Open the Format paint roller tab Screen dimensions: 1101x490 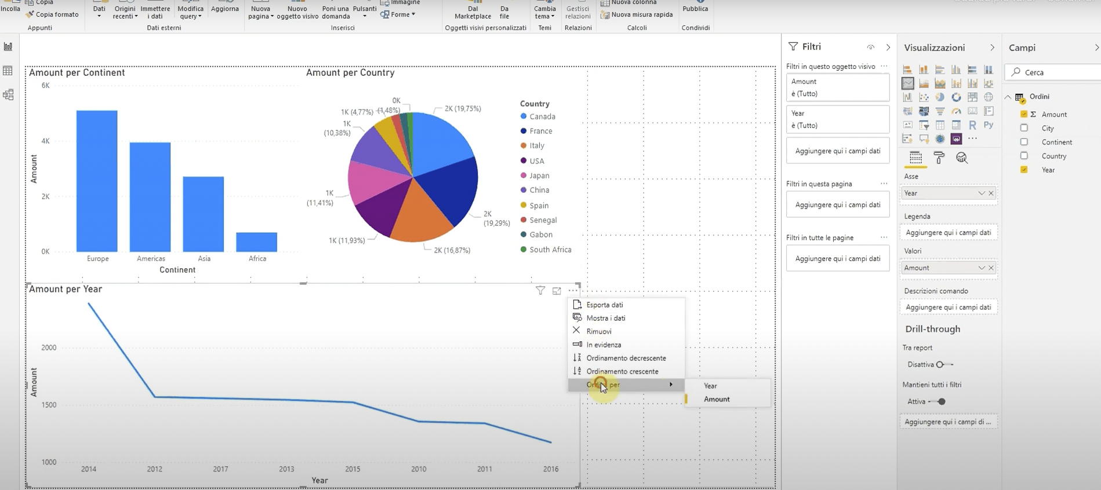click(x=939, y=158)
